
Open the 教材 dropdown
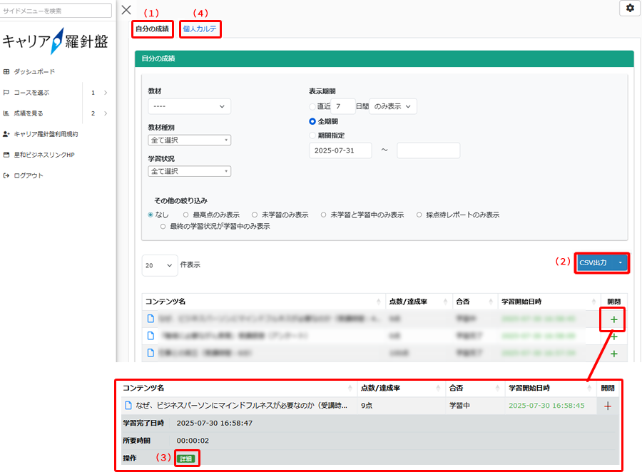click(x=189, y=107)
